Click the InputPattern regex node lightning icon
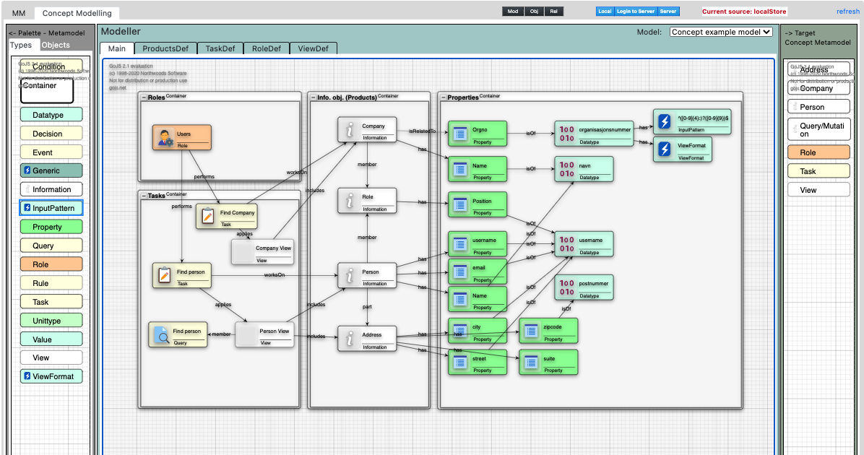 tap(665, 121)
